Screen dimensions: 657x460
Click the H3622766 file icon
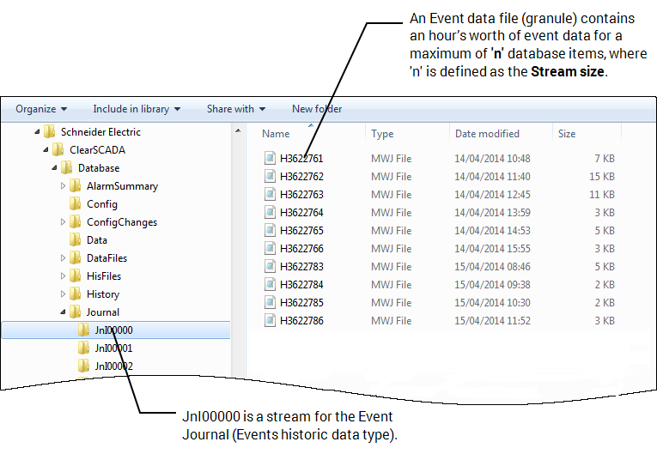pyautogui.click(x=271, y=249)
